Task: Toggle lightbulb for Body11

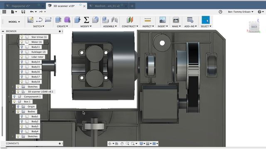Action: 22,47
